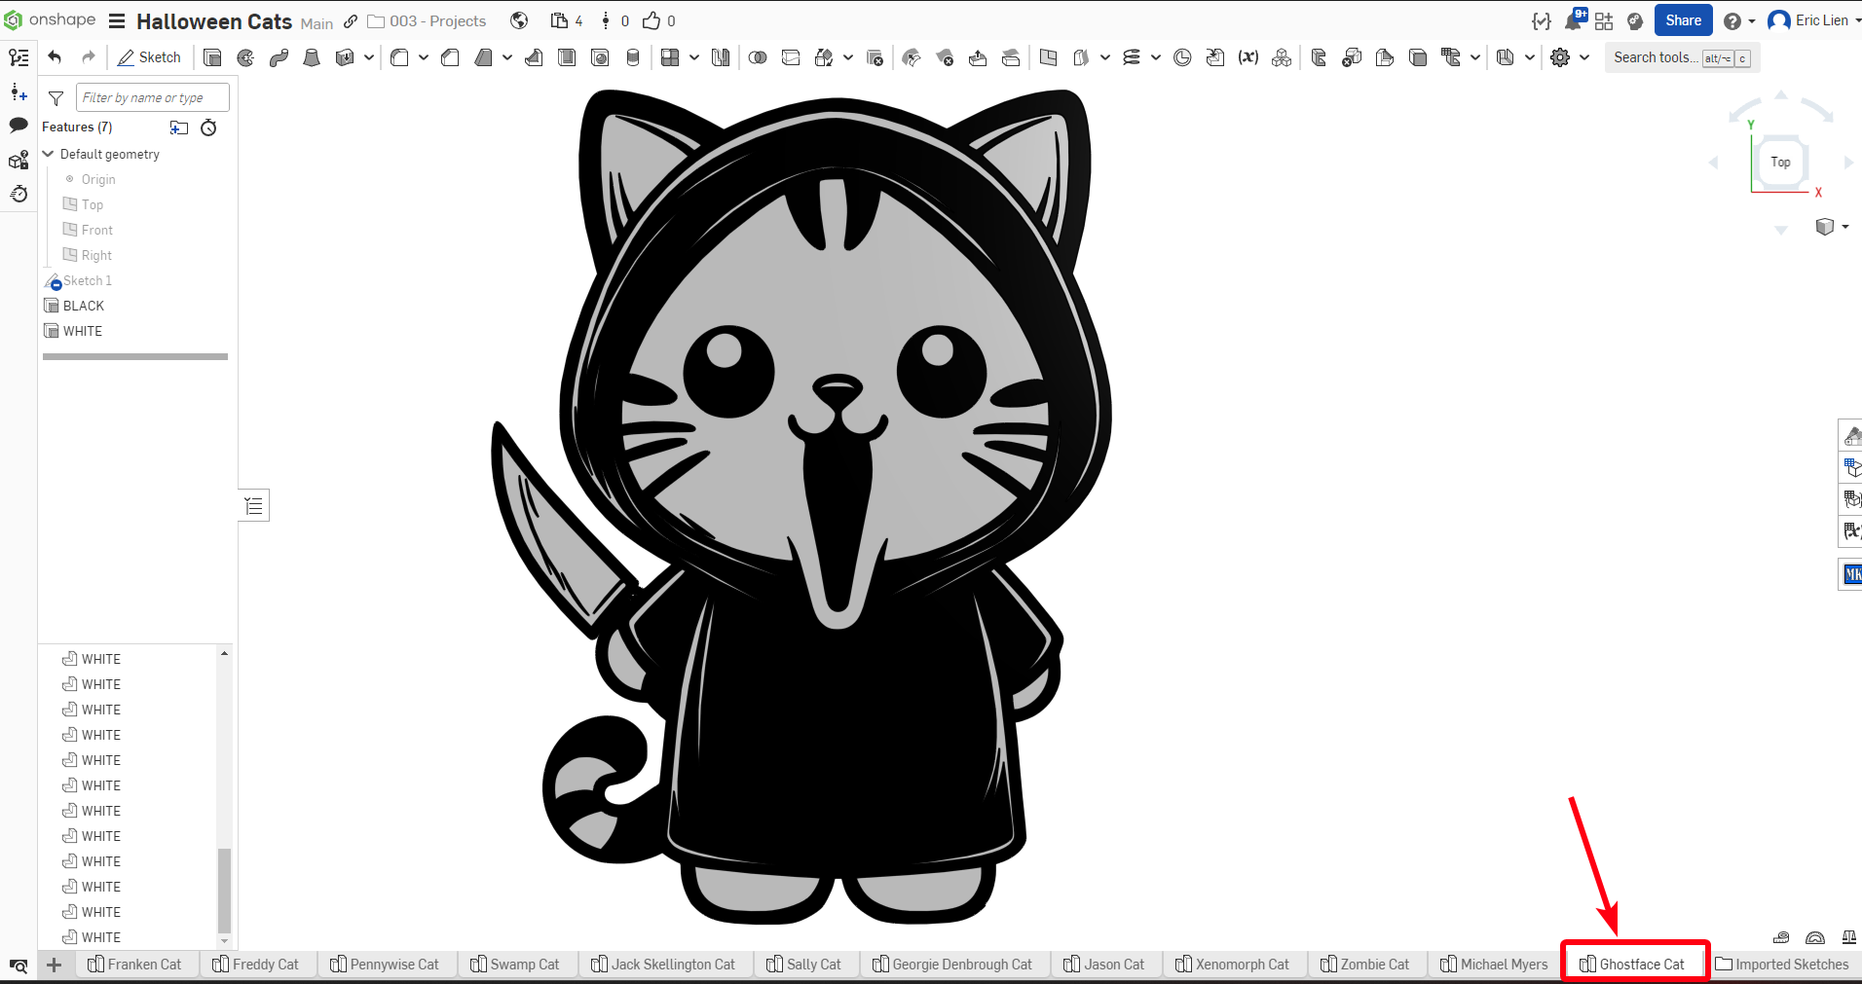This screenshot has width=1862, height=984.
Task: Open the 003 - Projects folder link
Action: coord(427,20)
